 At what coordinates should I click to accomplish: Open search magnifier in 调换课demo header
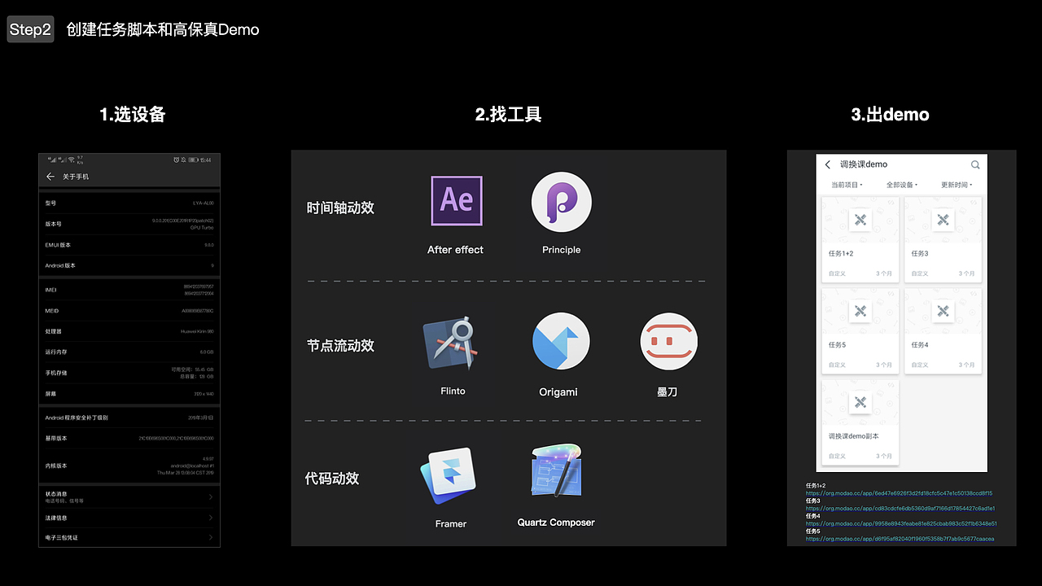[x=975, y=164]
